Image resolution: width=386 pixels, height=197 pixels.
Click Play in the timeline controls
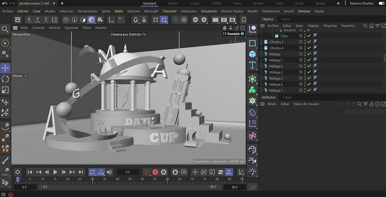coord(56,172)
